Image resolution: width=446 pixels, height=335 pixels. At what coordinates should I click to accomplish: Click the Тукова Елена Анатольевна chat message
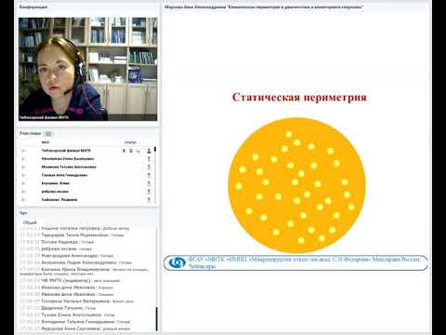[x=68, y=315]
